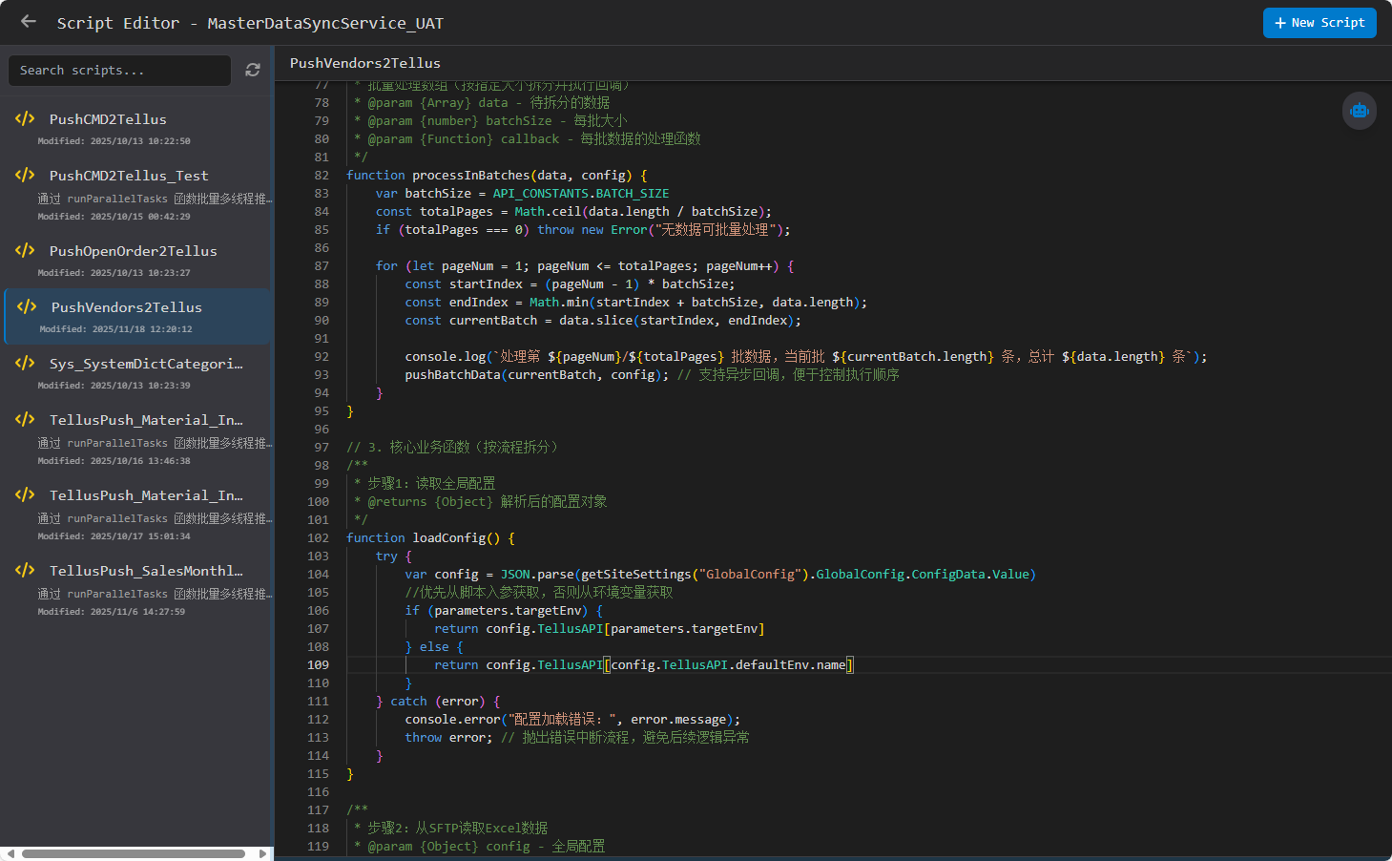This screenshot has width=1392, height=861.
Task: Open the PushCMD2Tellus_Test script entry
Action: point(129,176)
